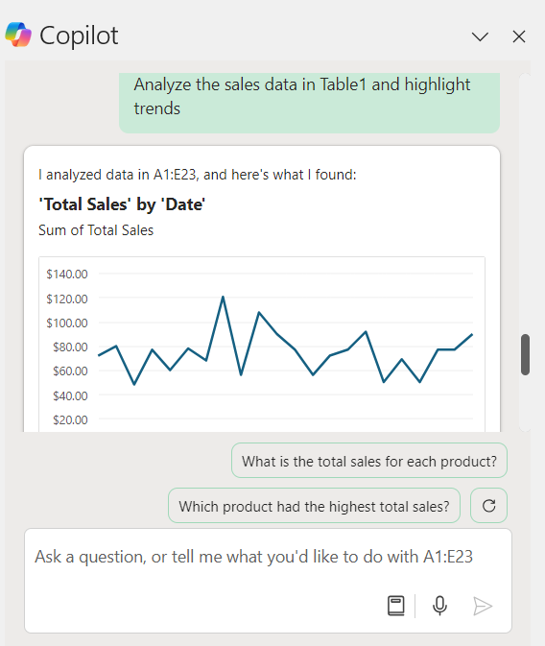Click the Copilot logo icon

18,35
